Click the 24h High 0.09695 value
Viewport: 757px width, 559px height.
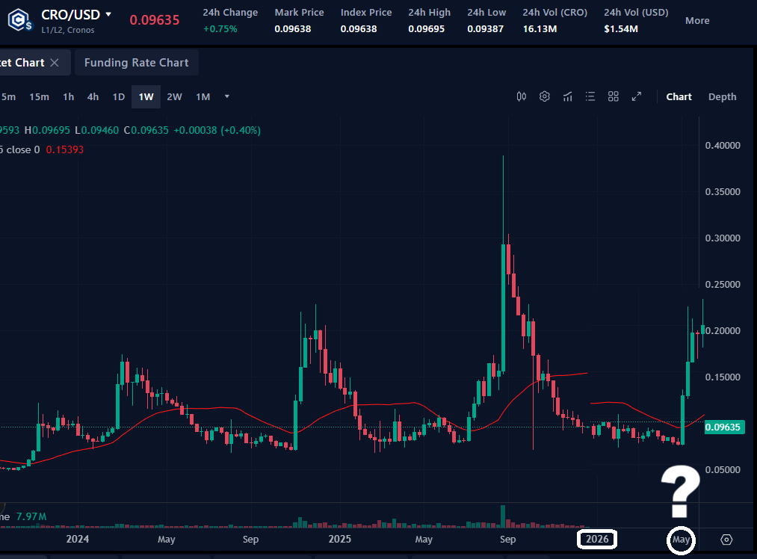[426, 29]
